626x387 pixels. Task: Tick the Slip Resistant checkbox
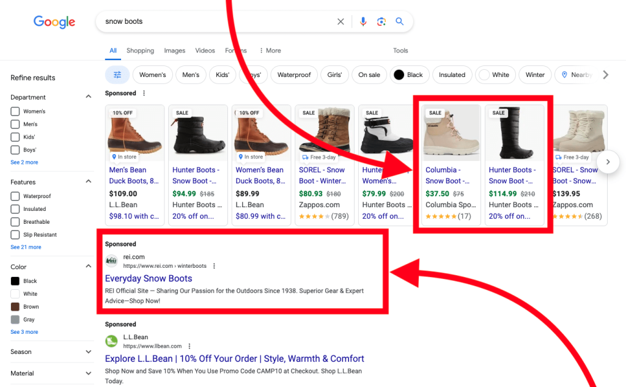(15, 235)
